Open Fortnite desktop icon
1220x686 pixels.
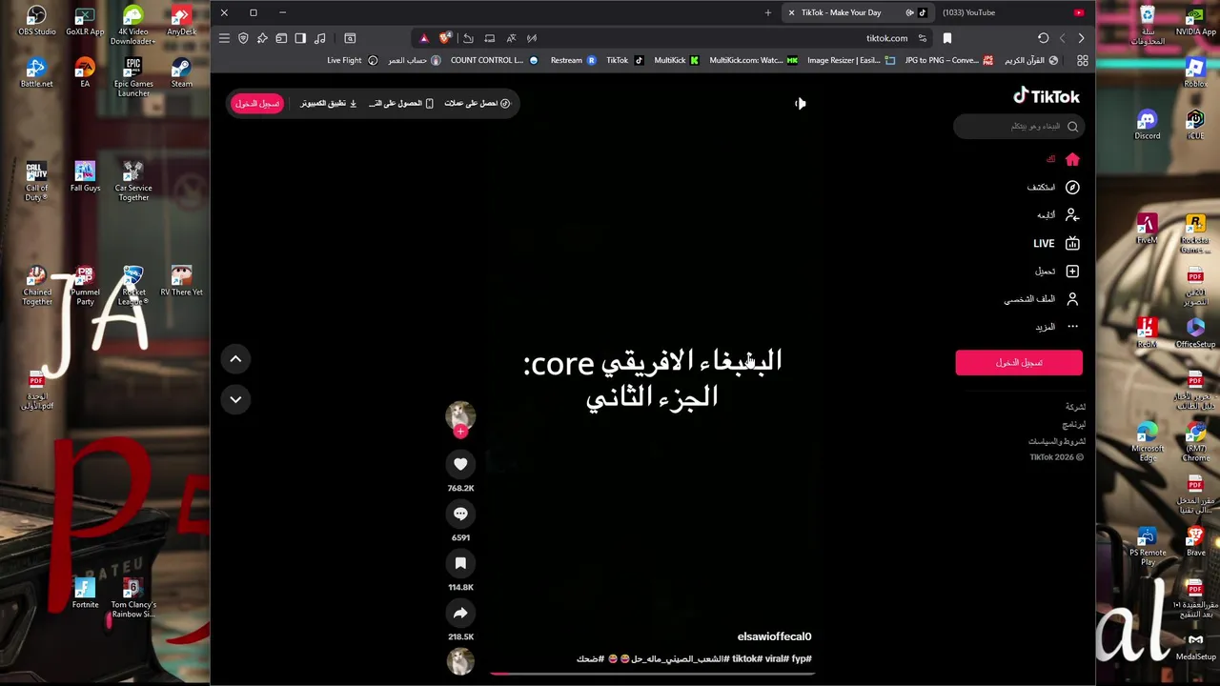85,594
